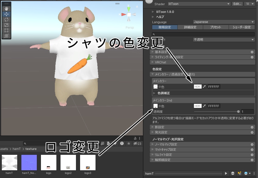Switch to the 詳細設定 tab
This screenshot has width=258, height=178.
pyautogui.click(x=190, y=27)
